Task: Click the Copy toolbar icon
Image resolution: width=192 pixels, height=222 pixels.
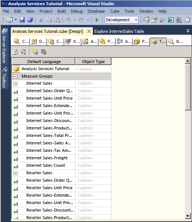Action: pyautogui.click(x=49, y=20)
